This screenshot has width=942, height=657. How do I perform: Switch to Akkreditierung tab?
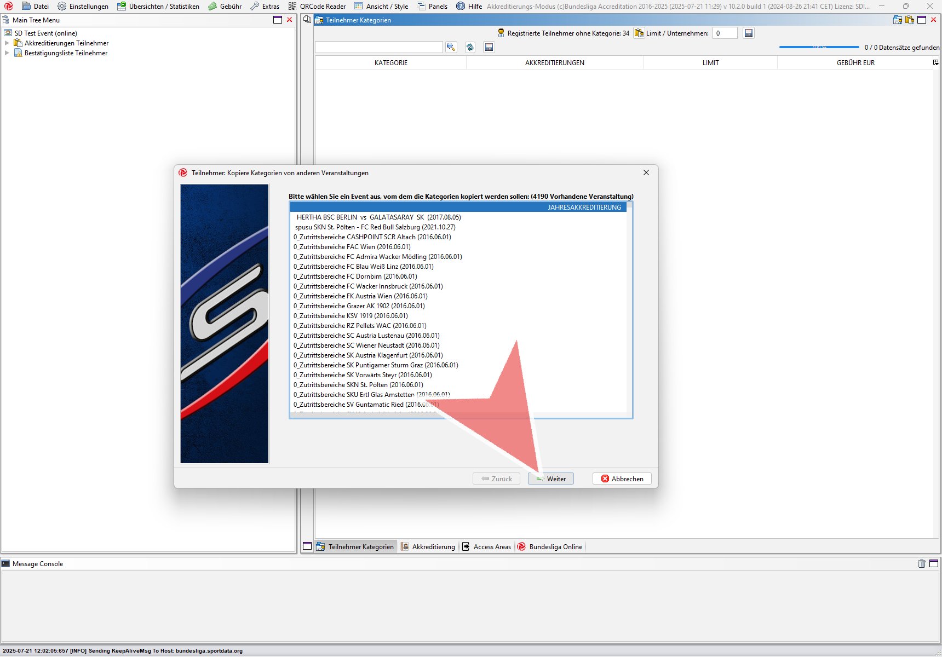point(428,546)
